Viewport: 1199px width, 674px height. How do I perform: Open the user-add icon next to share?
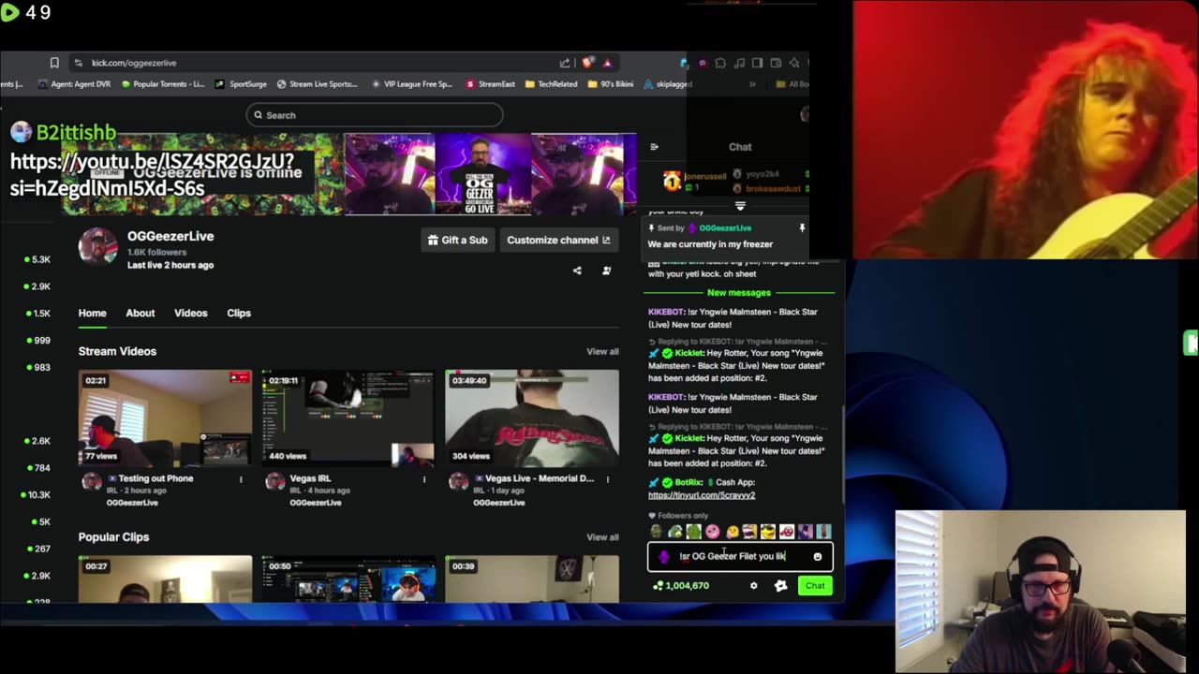tap(606, 271)
